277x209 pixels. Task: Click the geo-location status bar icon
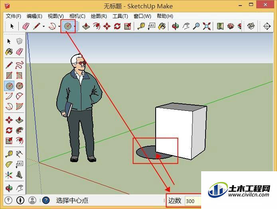[x=8, y=200]
